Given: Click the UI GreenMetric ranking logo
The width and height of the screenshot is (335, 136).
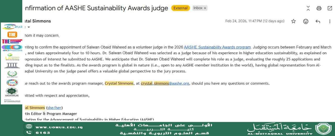Looking at the screenshot, I should tap(12, 57).
